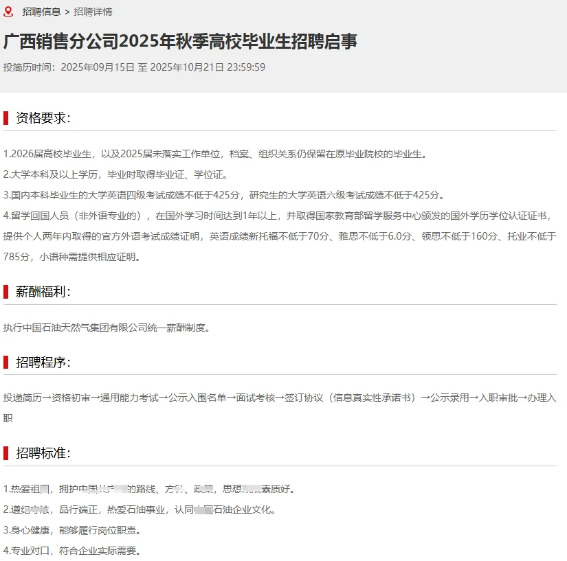
Task: Click the line 3.身心健康，能够履行岗位职责
Action: tap(72, 530)
